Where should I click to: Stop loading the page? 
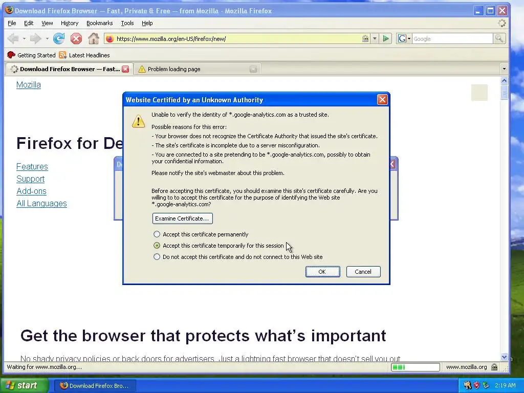click(x=76, y=39)
